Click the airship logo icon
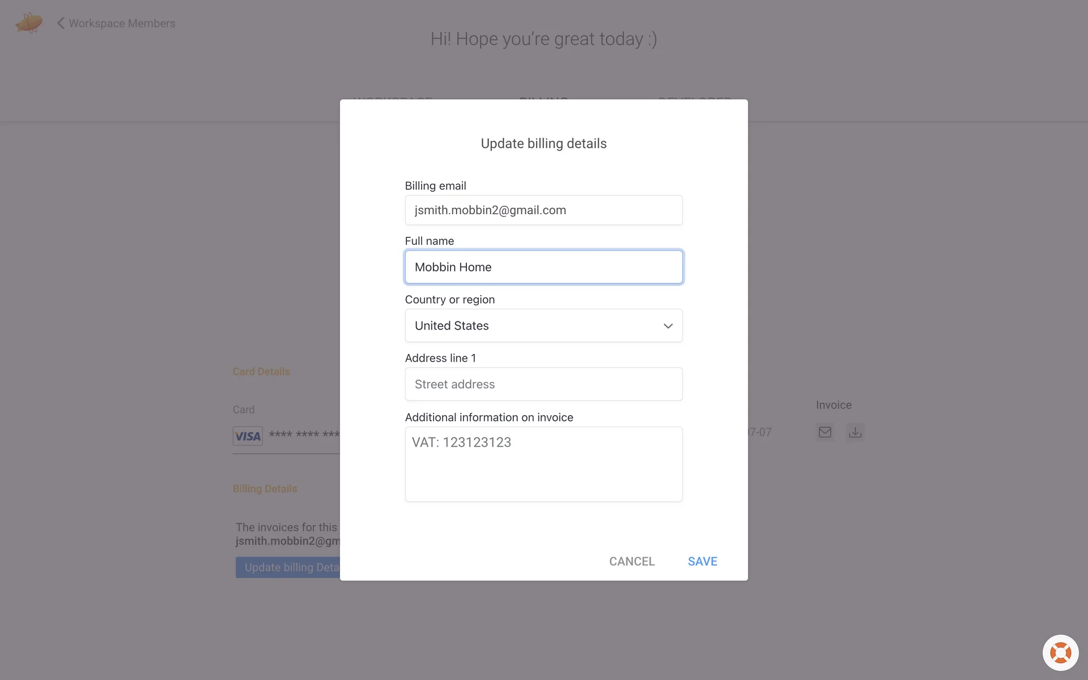The height and width of the screenshot is (680, 1088). (x=29, y=23)
